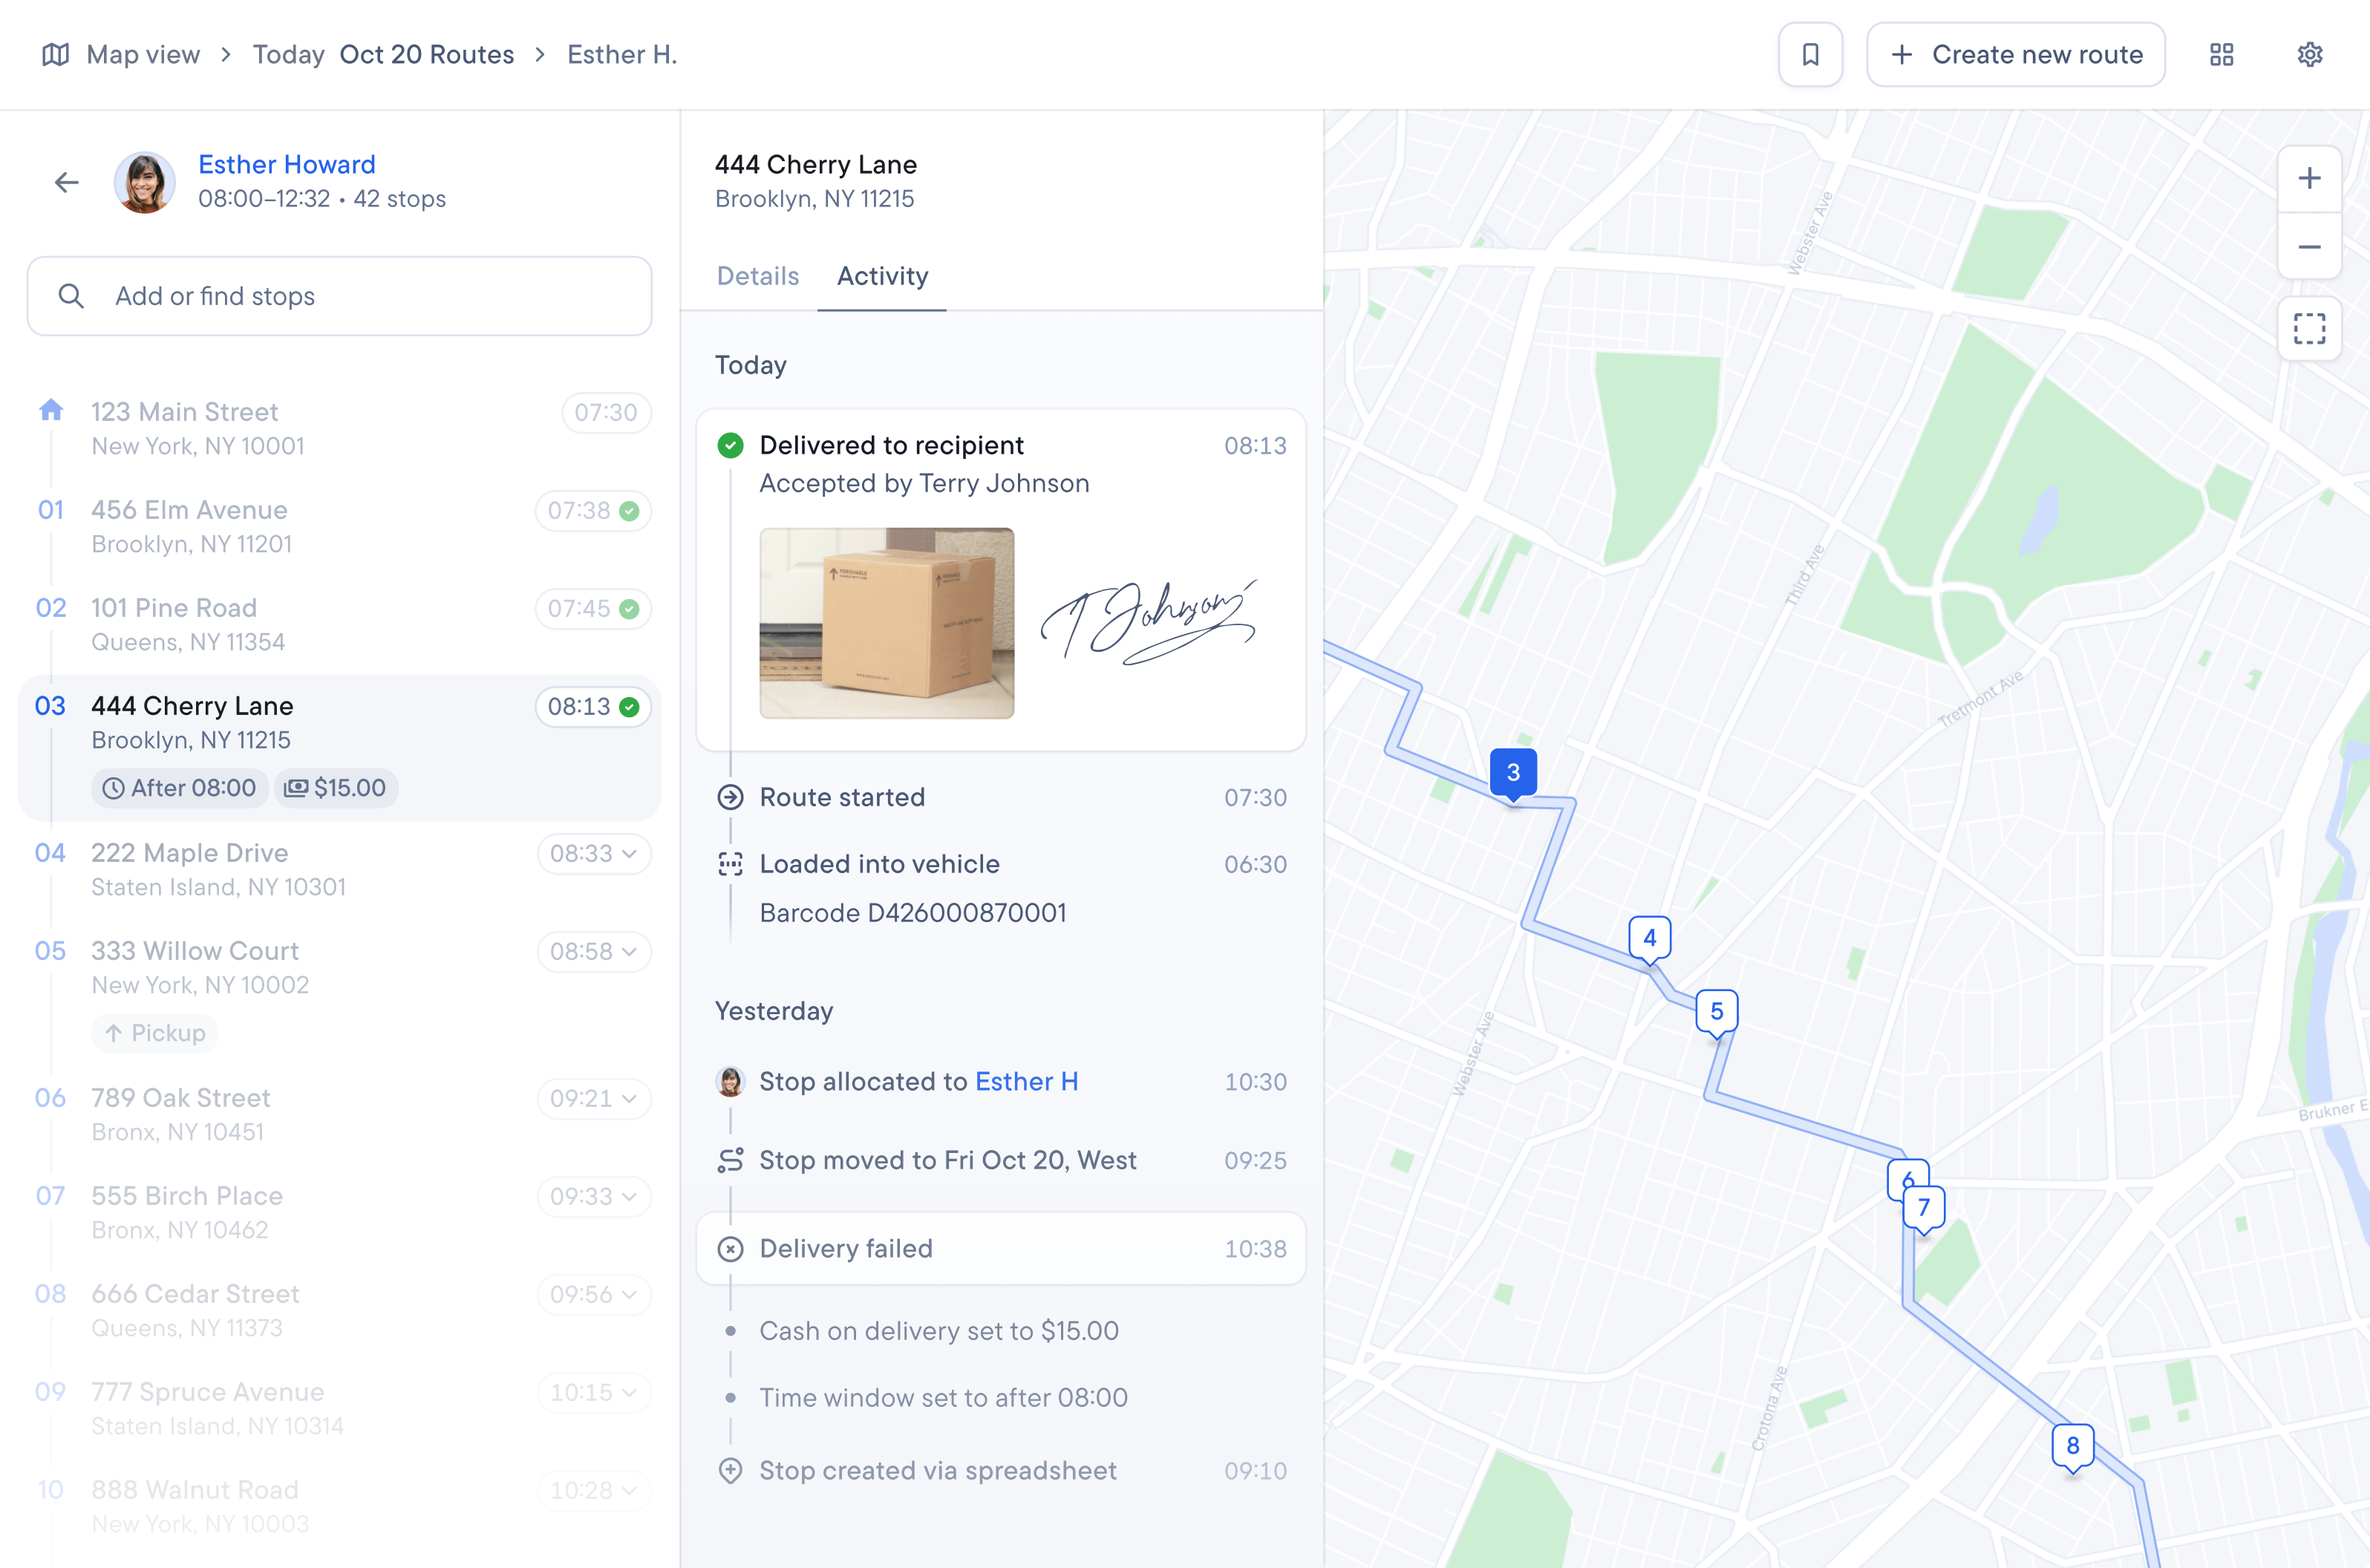Click the $15.00 cash on delivery tag
Screen dimensions: 2370x1568
click(x=336, y=788)
